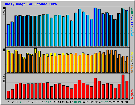The height and width of the screenshot is (105, 135).
Task: Click the 15688 axis value
Action: 4,11
